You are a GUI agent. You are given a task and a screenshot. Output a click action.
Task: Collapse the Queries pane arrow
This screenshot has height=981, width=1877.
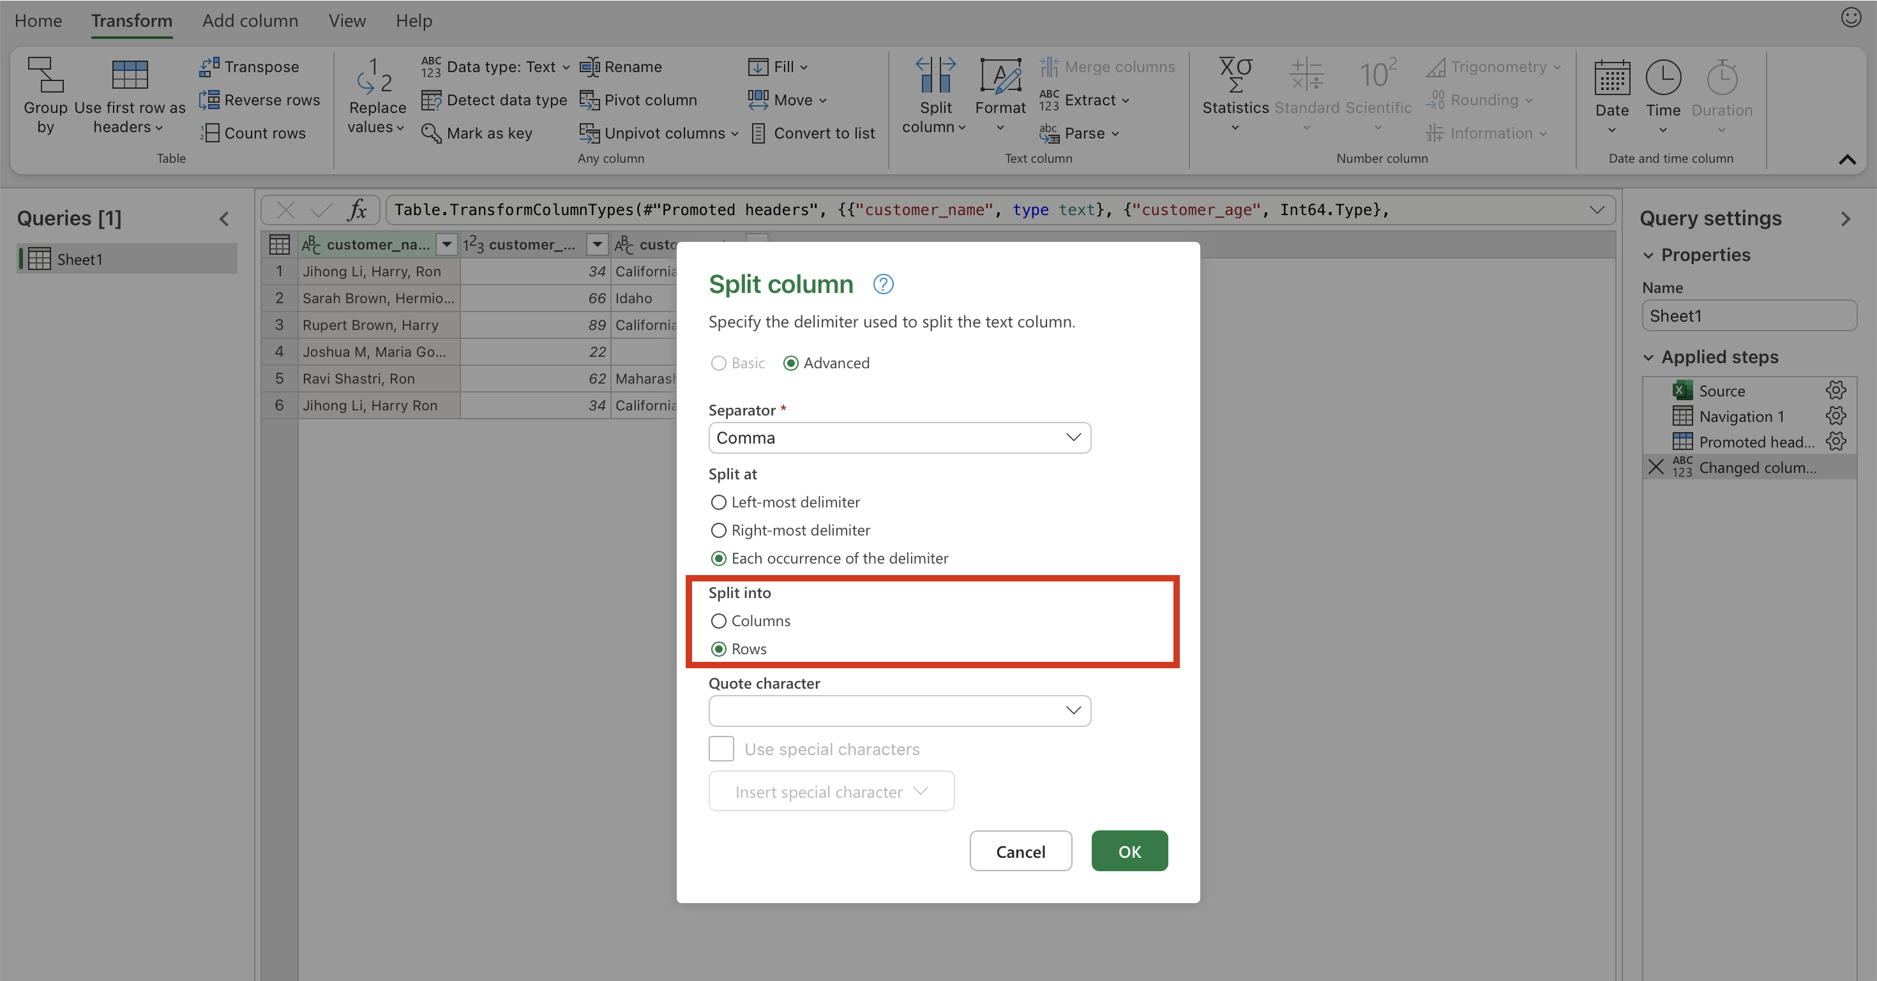tap(225, 218)
